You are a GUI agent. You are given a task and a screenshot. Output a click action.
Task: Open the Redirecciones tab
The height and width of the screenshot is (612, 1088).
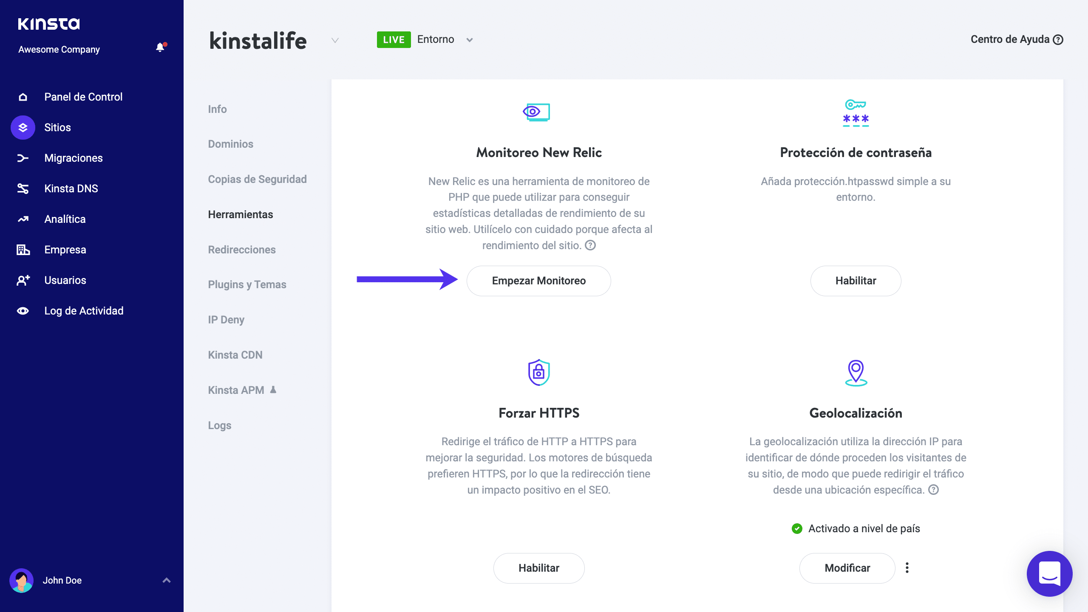(x=241, y=250)
